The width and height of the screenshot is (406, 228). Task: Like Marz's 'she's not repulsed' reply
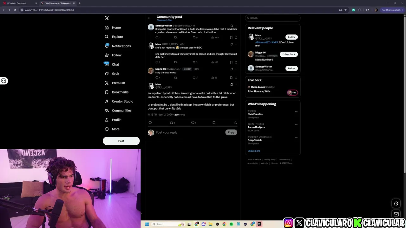click(x=194, y=62)
